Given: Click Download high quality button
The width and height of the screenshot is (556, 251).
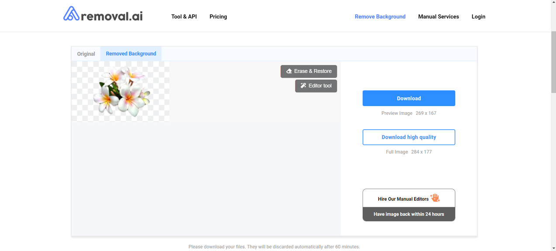Looking at the screenshot, I should tap(409, 137).
